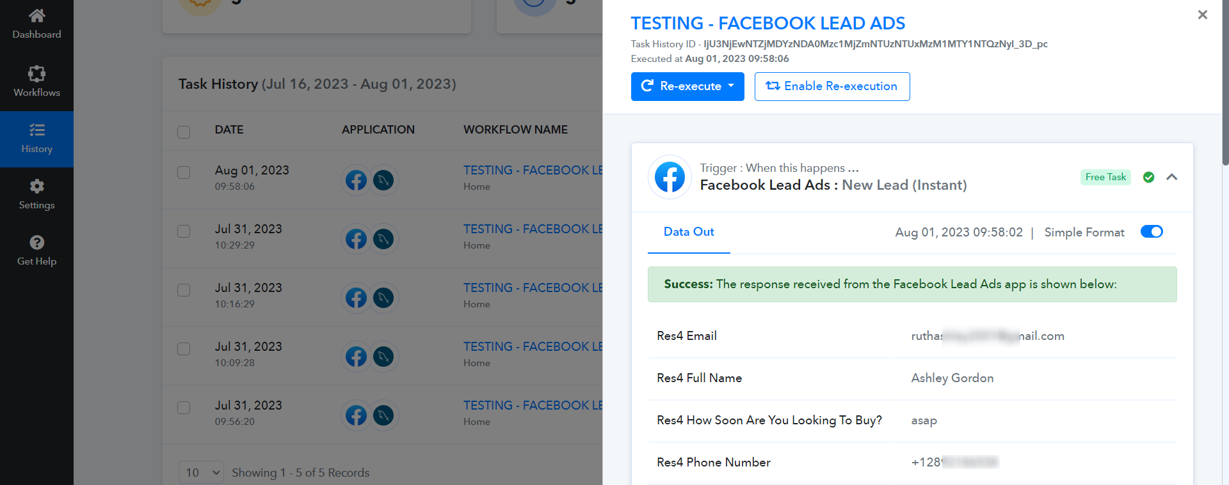Click the WORKFLOW NAME column header
The width and height of the screenshot is (1229, 485).
pos(515,130)
